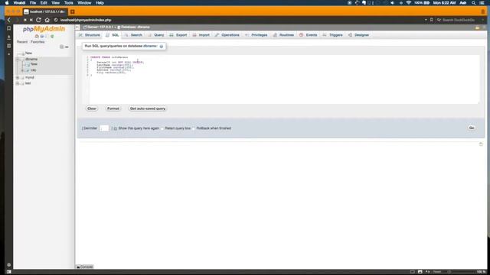The height and width of the screenshot is (275, 490).
Task: Open the Triggers tab
Action: (x=332, y=35)
